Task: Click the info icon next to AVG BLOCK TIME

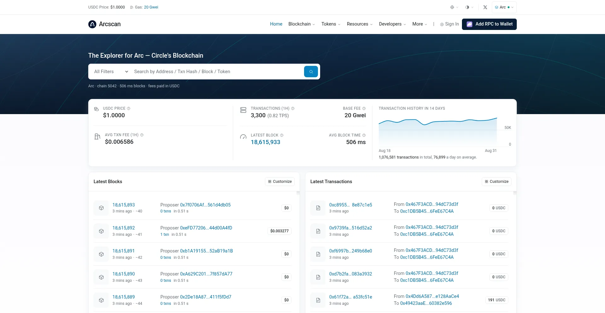Action: [364, 135]
